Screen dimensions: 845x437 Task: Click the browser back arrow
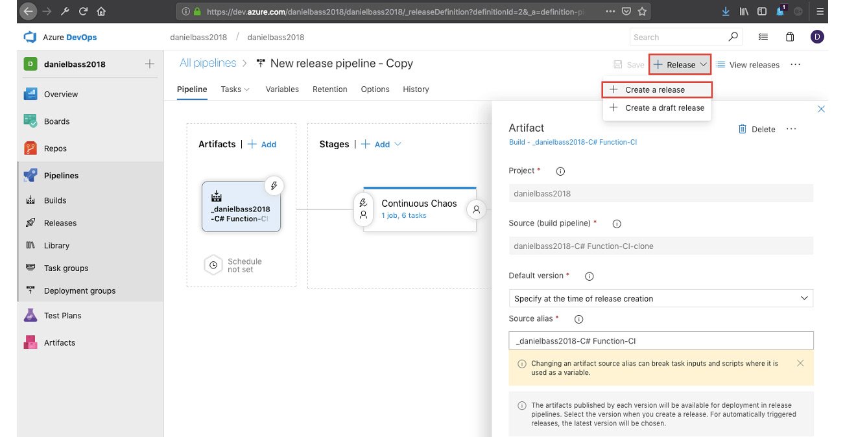click(28, 11)
